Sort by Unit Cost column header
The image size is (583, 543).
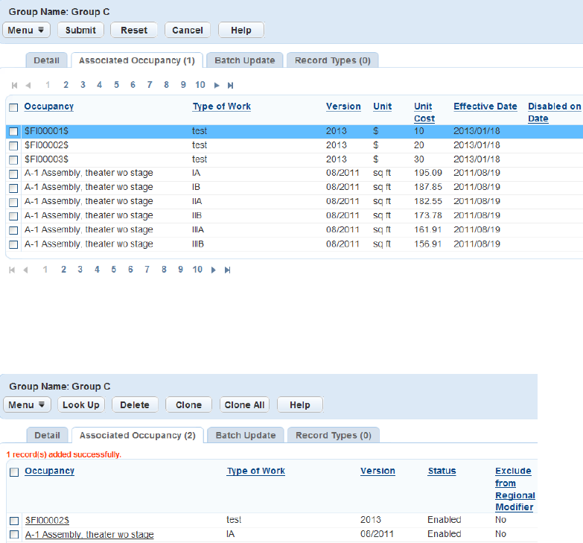(x=424, y=112)
